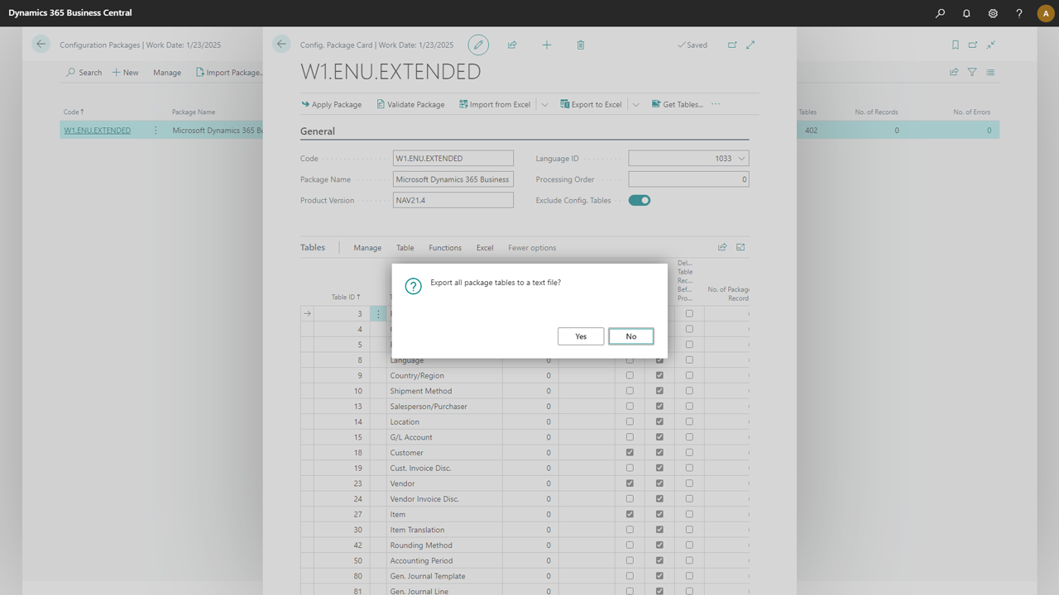Open the help question mark menu
Image resolution: width=1059 pixels, height=595 pixels.
tap(1019, 13)
